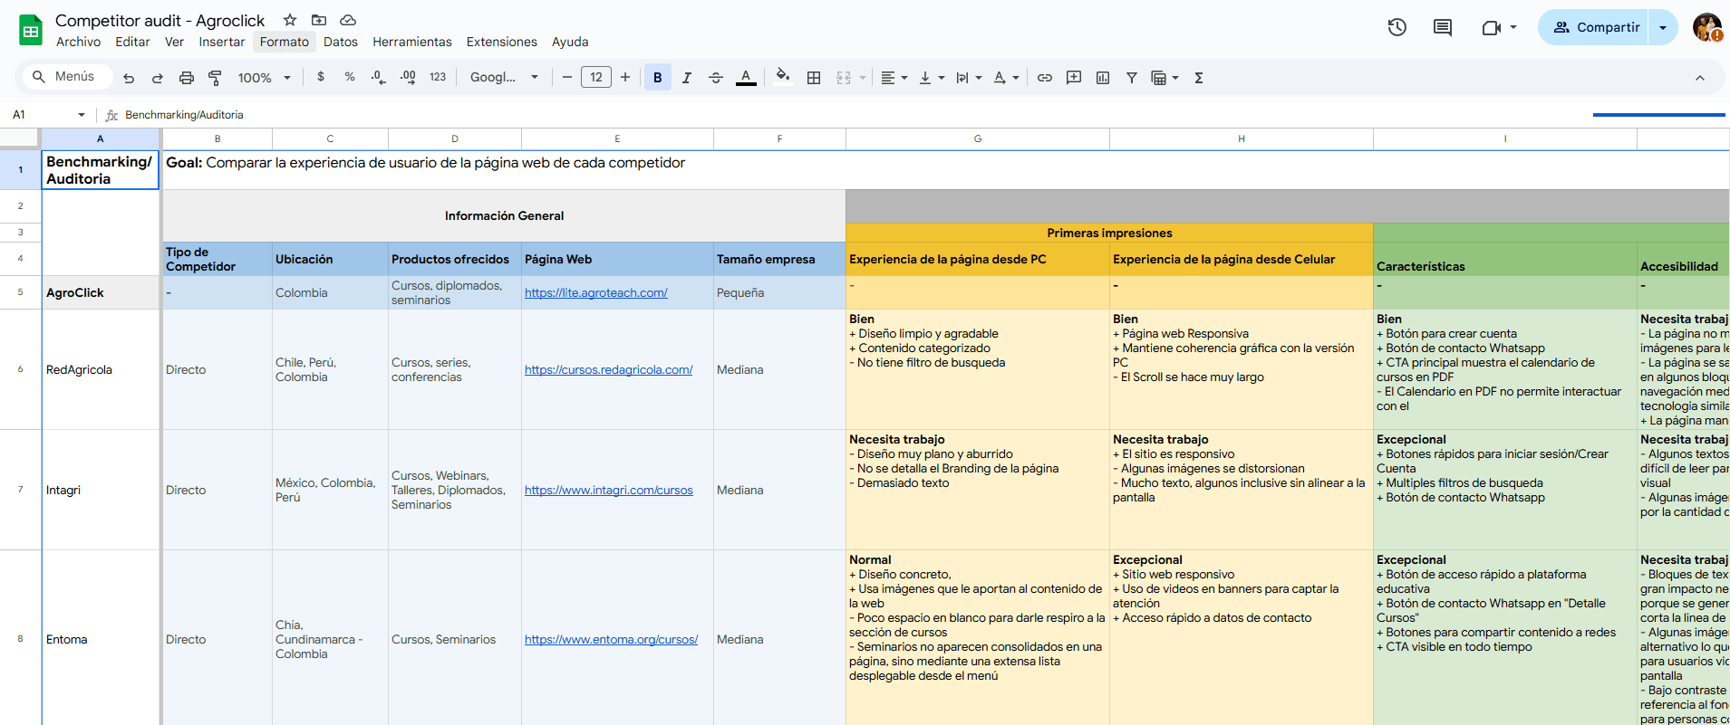
Task: Toggle italic formatting
Action: pos(687,78)
